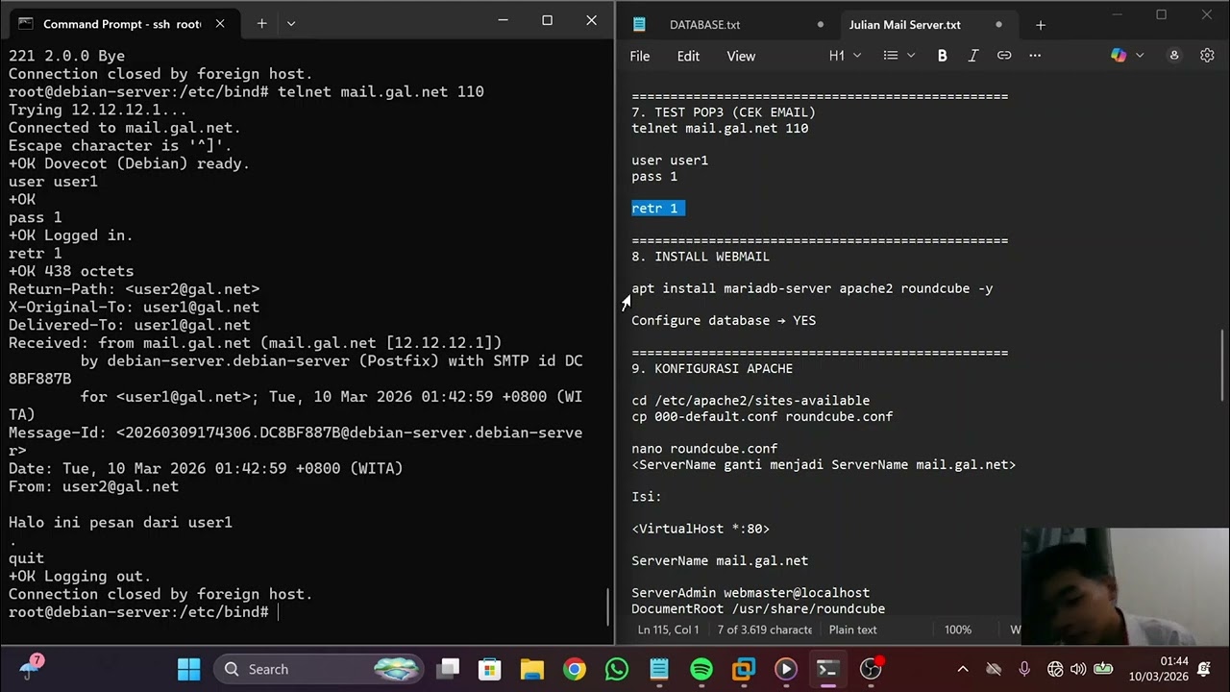Open the Command Prompt tab dropdown chevron
The height and width of the screenshot is (692, 1230).
(291, 23)
